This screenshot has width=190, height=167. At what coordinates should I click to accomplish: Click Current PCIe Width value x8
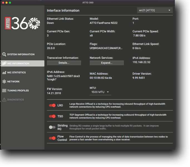[x=91, y=36]
